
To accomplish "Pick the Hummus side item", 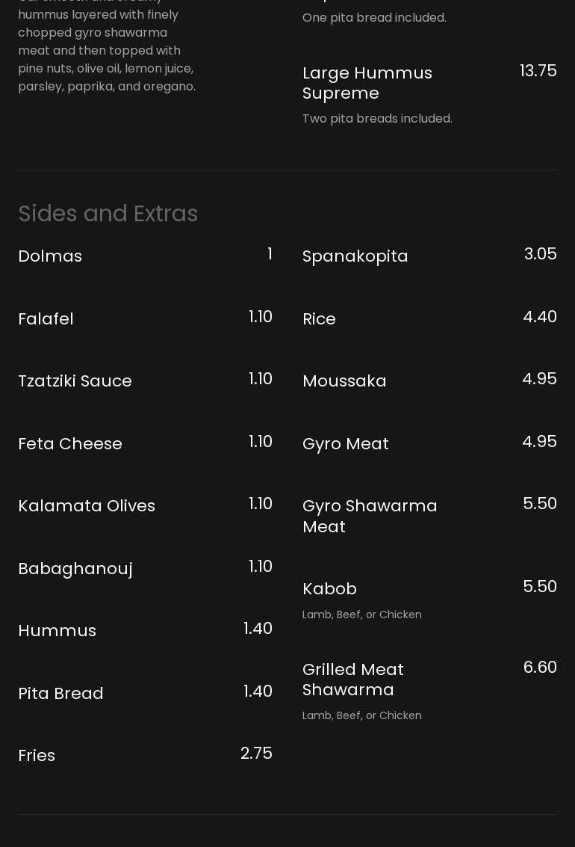I will [x=57, y=630].
